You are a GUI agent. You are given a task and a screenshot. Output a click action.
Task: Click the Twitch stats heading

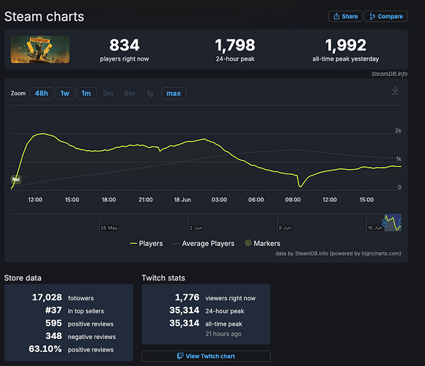163,278
